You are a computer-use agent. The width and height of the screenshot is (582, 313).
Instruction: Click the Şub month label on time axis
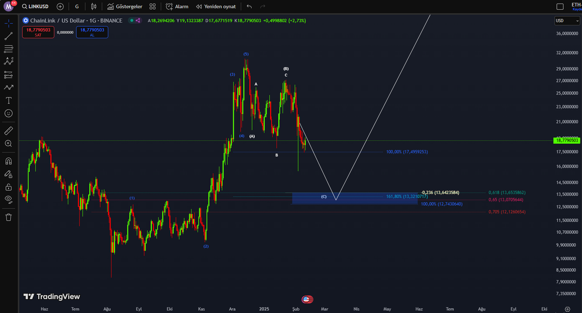tap(295, 309)
